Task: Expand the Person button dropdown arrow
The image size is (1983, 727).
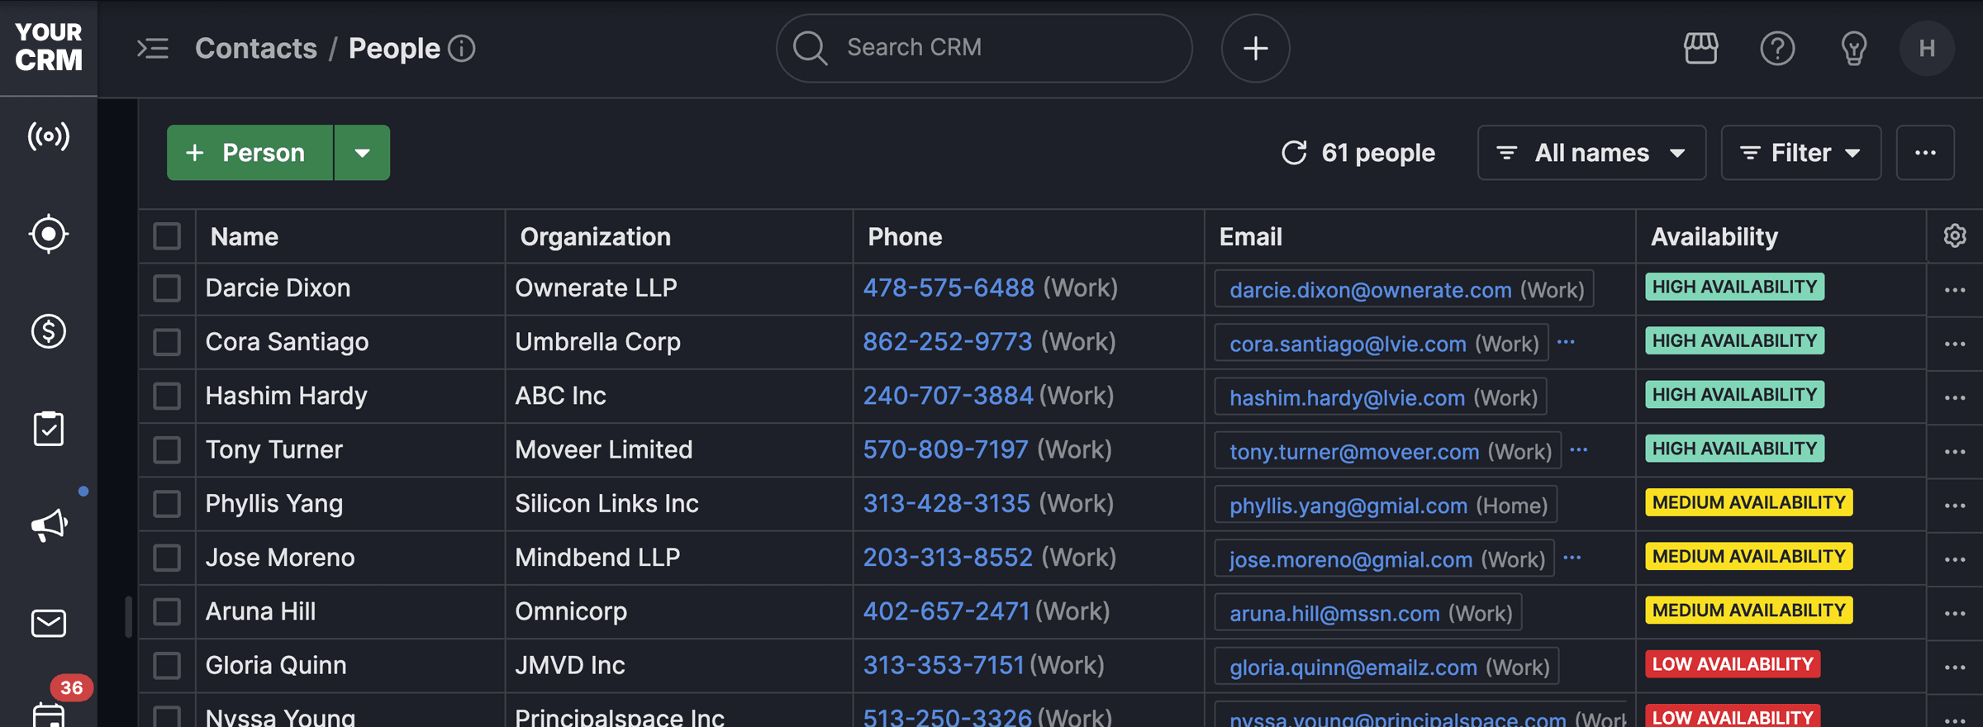Action: coord(362,153)
